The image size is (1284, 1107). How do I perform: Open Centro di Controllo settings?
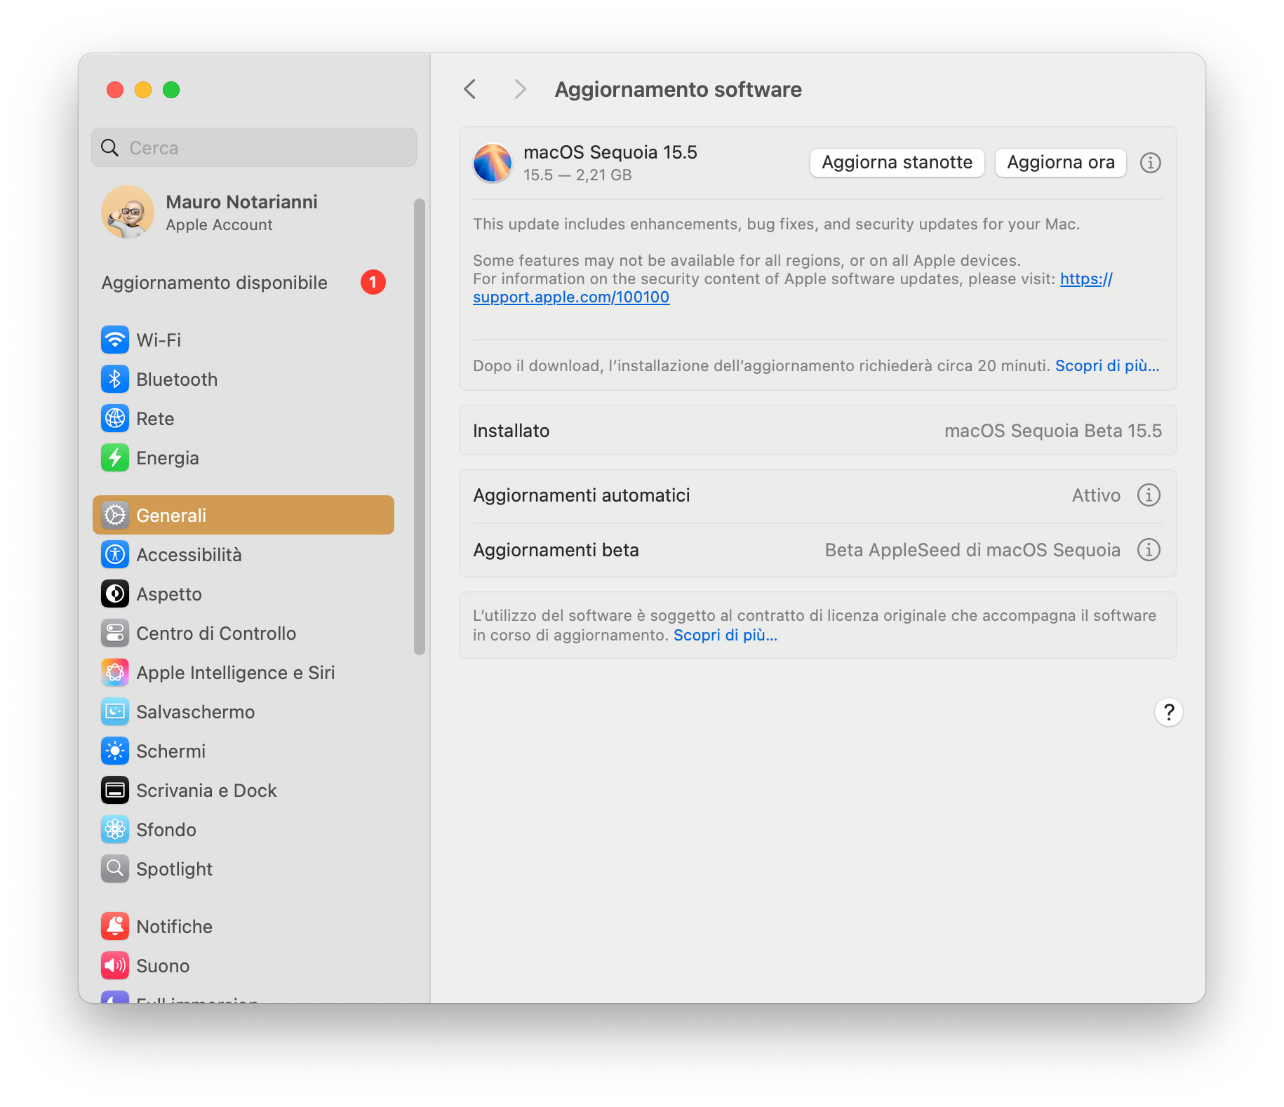pos(243,633)
